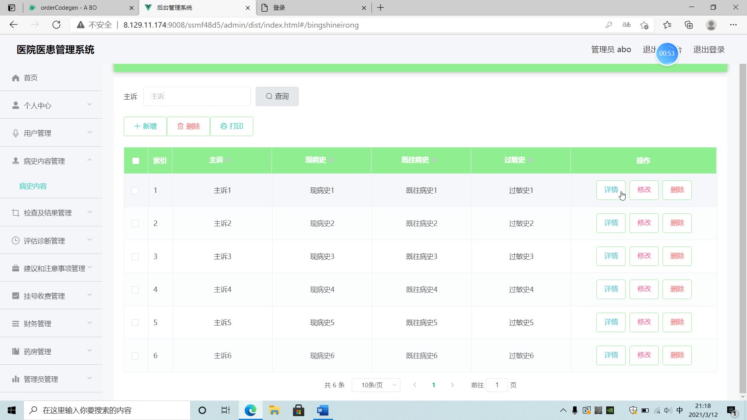
Task: Select the 病史内容 submenu item
Action: coord(33,186)
